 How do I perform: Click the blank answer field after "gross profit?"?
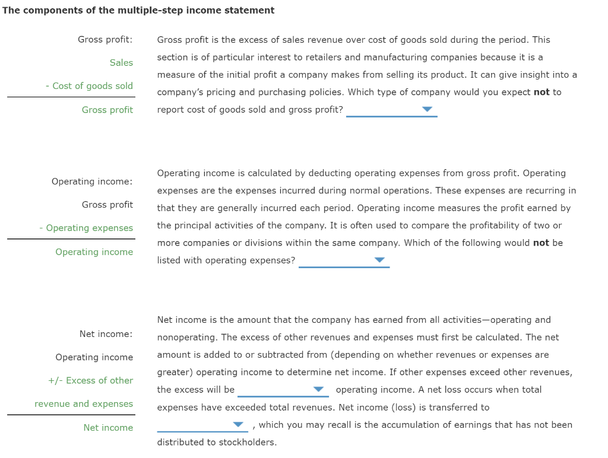(x=392, y=113)
